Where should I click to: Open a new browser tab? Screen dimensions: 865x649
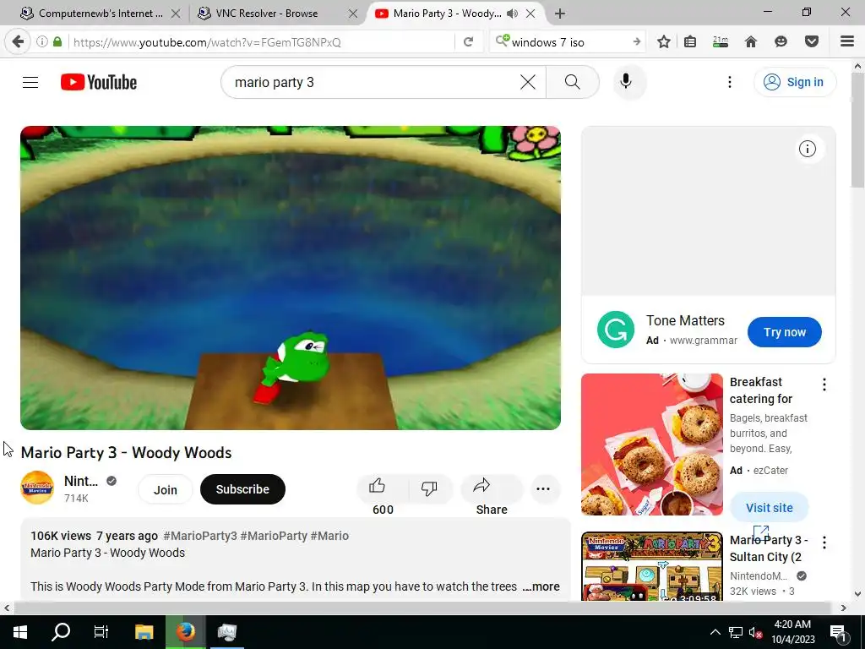(x=560, y=14)
